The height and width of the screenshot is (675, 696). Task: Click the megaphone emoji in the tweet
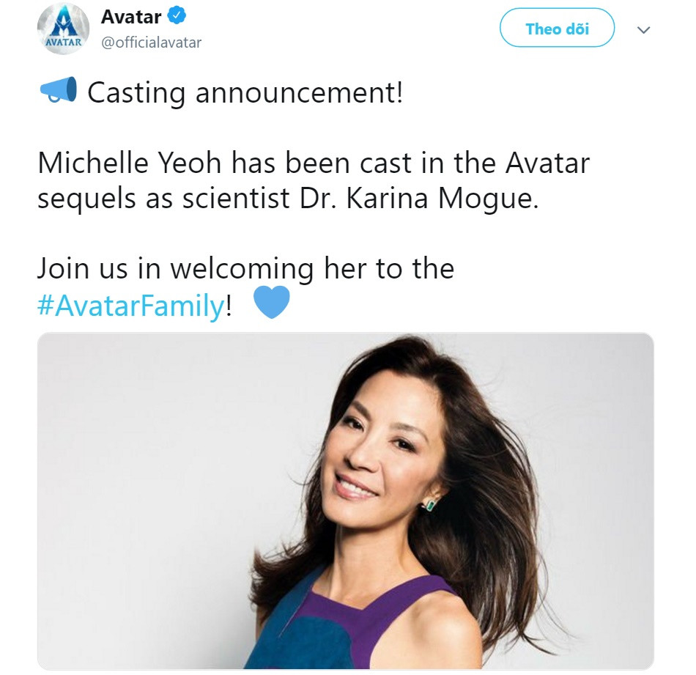click(58, 92)
